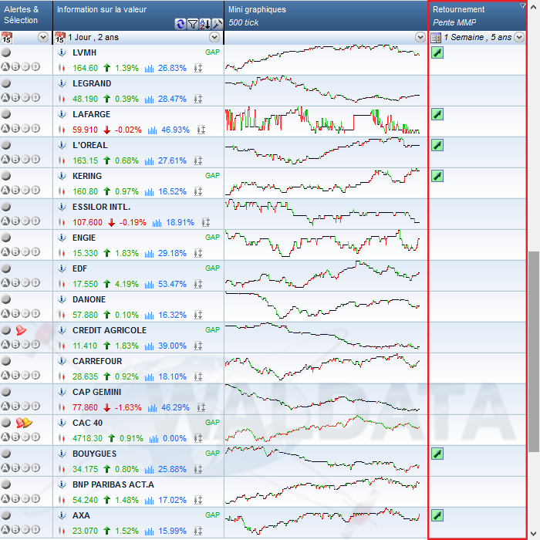Click AXA green trend arrow icon
540x540 pixels.
tap(437, 515)
